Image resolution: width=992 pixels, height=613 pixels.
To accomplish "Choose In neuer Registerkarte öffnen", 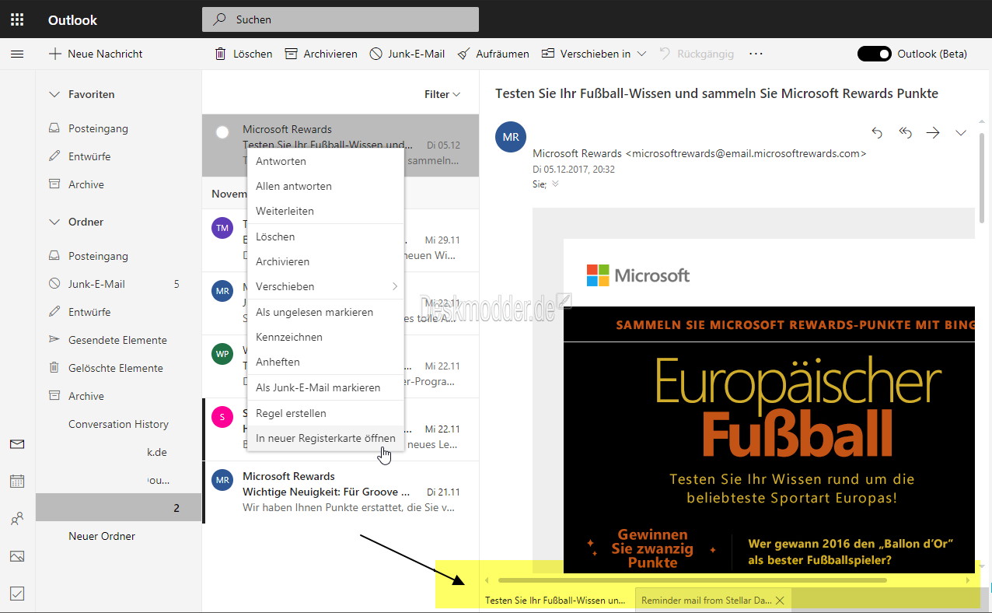I will pyautogui.click(x=326, y=438).
